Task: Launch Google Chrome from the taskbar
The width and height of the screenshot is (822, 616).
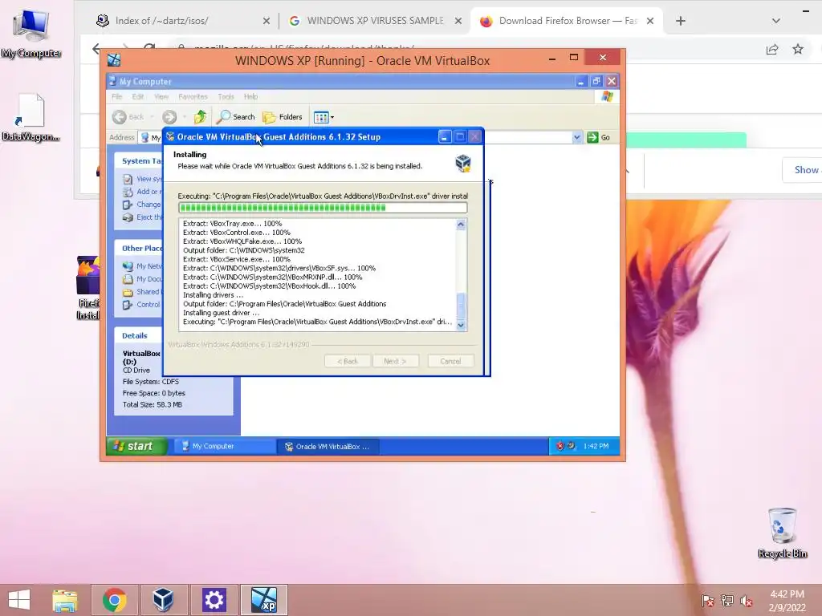Action: (114, 600)
